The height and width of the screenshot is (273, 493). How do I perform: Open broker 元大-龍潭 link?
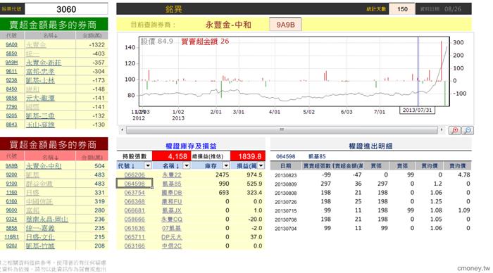[40, 98]
